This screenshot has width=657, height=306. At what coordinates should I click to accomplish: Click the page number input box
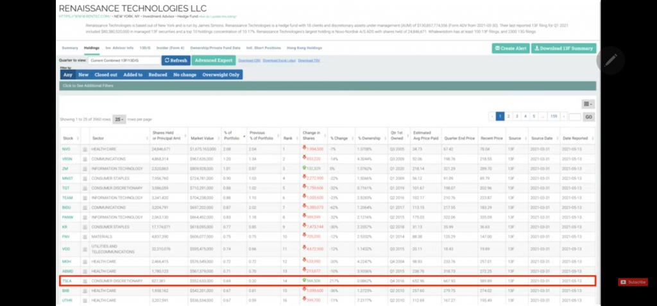click(575, 117)
